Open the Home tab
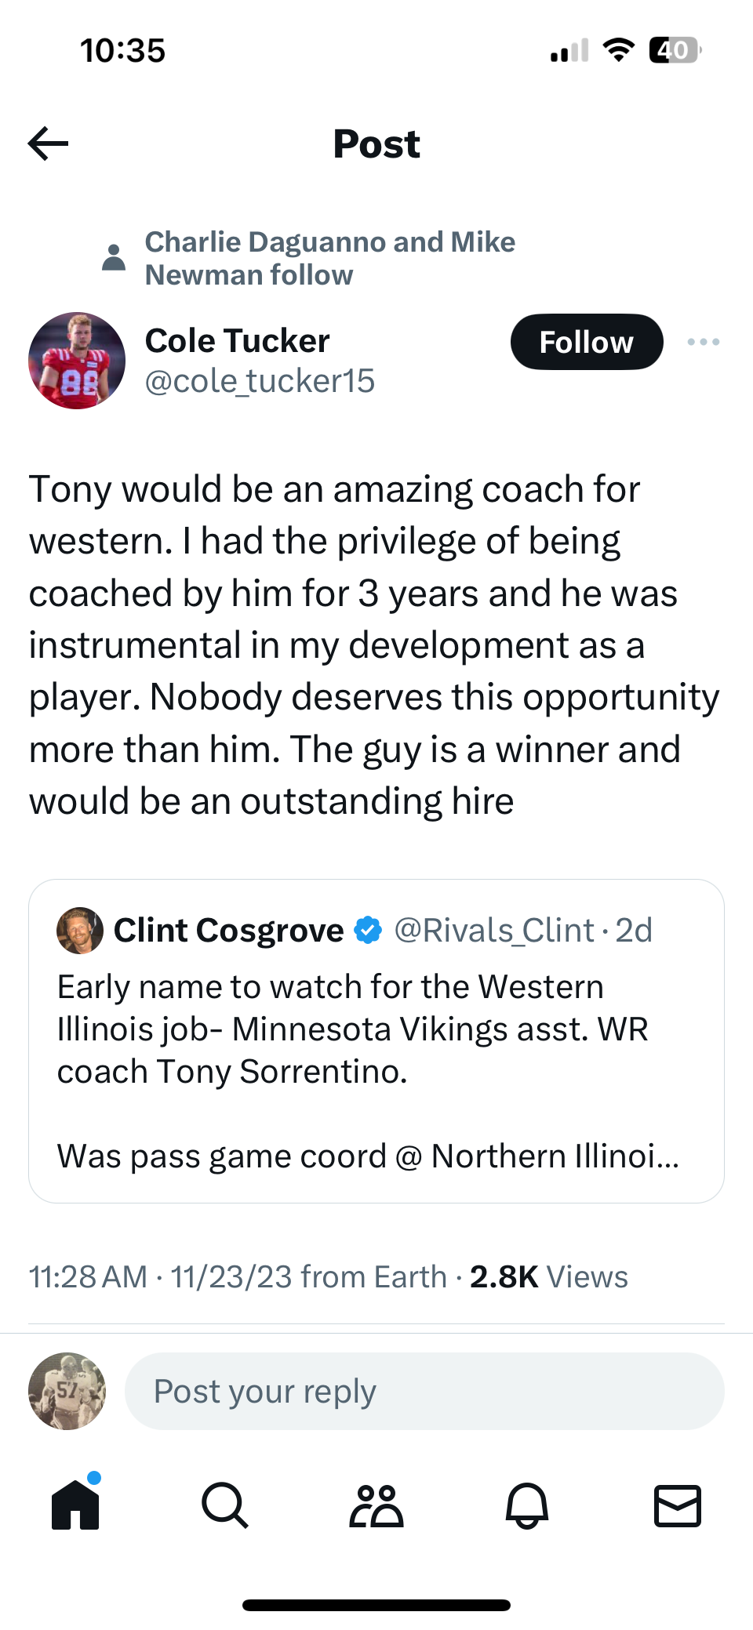 click(x=75, y=1505)
